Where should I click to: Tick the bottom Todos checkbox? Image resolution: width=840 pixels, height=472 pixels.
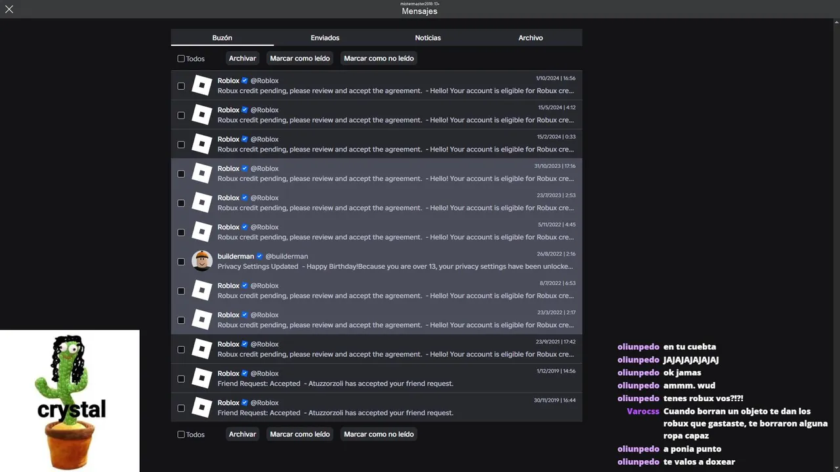[x=181, y=434]
